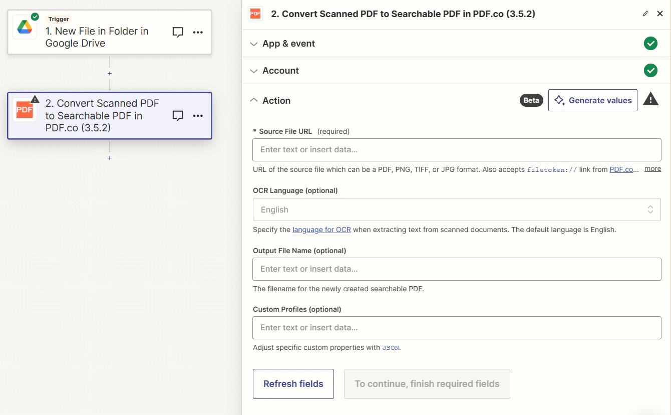Click the PDF.co icon in the panel header
This screenshot has height=415, width=671.
(255, 14)
